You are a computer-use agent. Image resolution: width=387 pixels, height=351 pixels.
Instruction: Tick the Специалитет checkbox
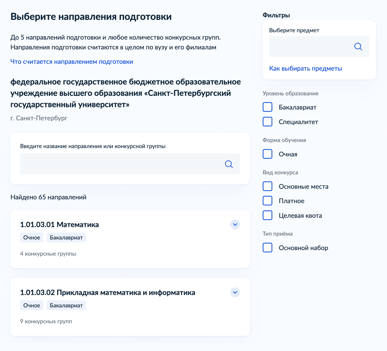pyautogui.click(x=267, y=122)
